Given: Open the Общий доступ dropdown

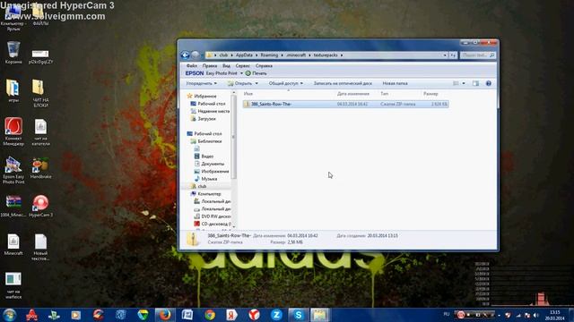Looking at the screenshot, I should [x=285, y=83].
